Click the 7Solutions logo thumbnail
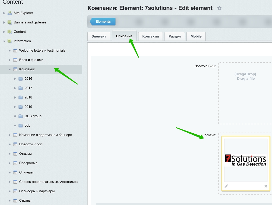The height and width of the screenshot is (205, 272). coord(245,160)
